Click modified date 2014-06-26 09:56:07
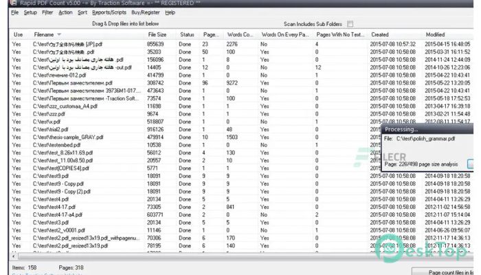 447,230
